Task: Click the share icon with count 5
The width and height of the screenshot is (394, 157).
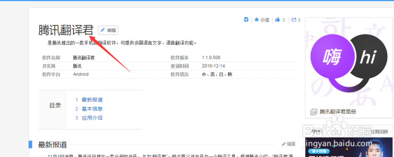Action: point(296,20)
